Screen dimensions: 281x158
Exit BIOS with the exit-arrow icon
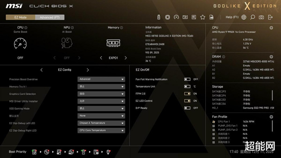click(x=270, y=17)
